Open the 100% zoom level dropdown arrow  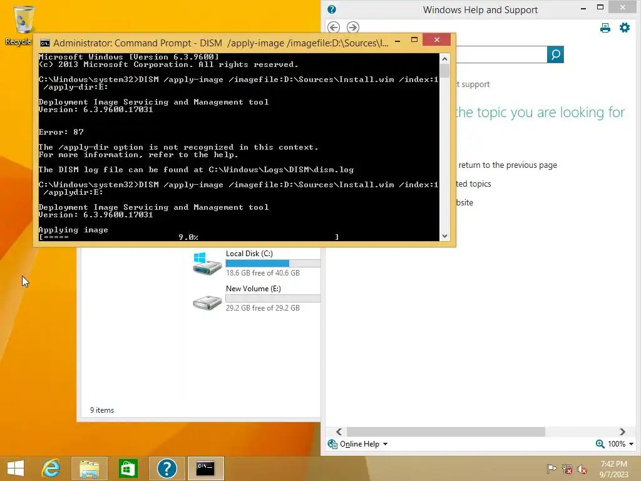(631, 444)
